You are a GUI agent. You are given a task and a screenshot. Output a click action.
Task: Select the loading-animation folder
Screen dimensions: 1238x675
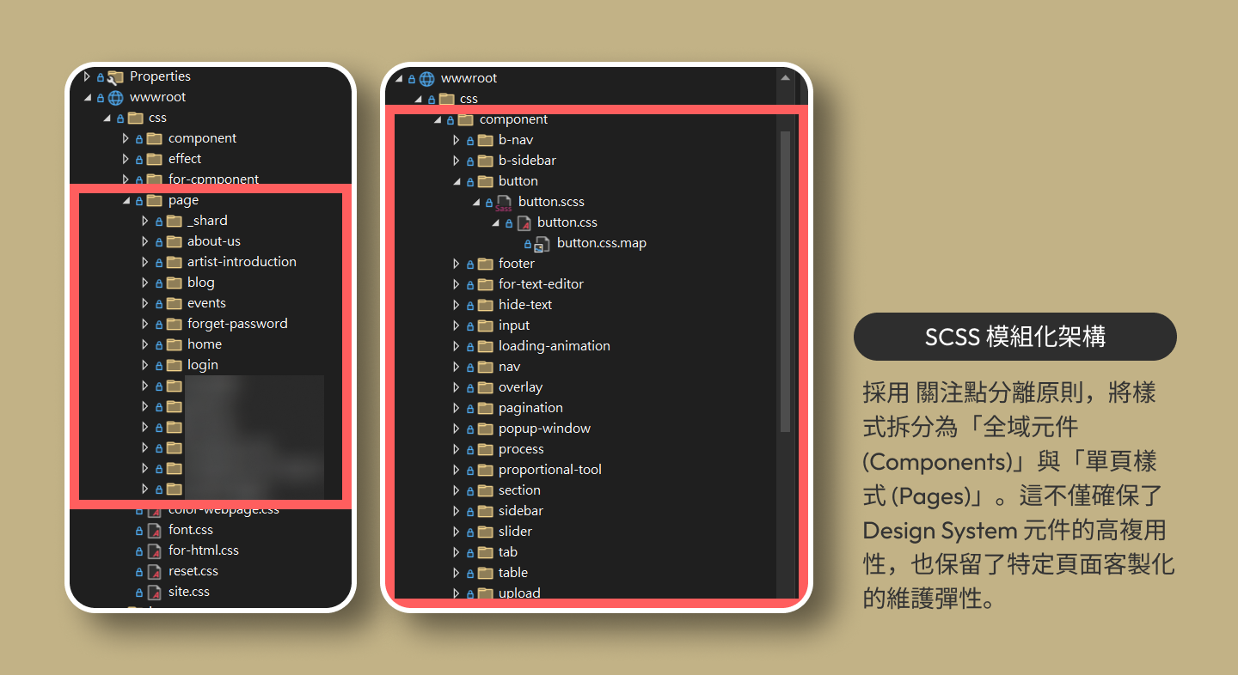point(554,346)
